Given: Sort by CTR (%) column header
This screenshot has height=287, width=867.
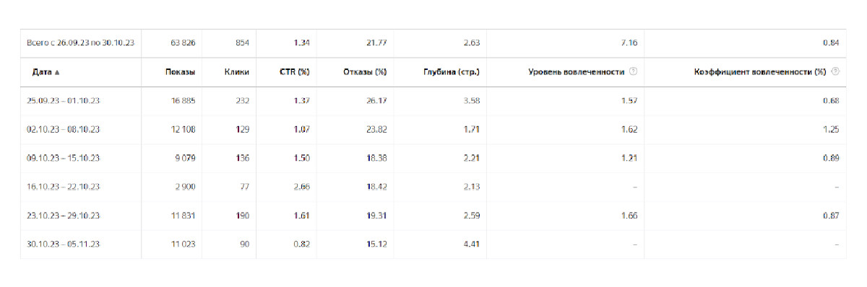Looking at the screenshot, I should [x=295, y=72].
